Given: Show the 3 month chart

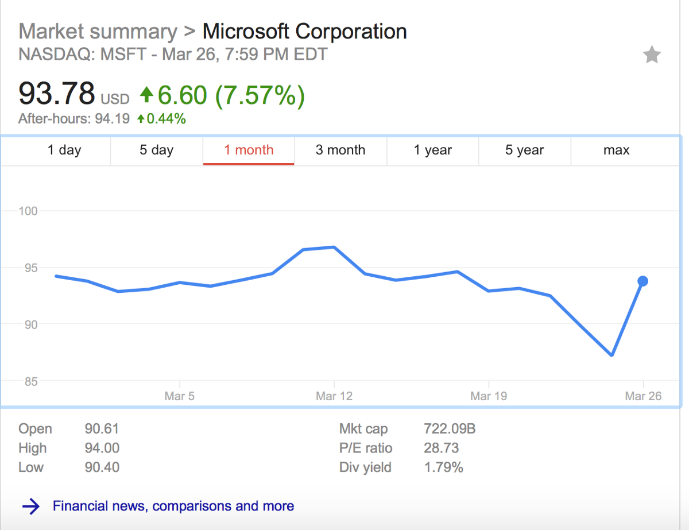Looking at the screenshot, I should pos(340,150).
